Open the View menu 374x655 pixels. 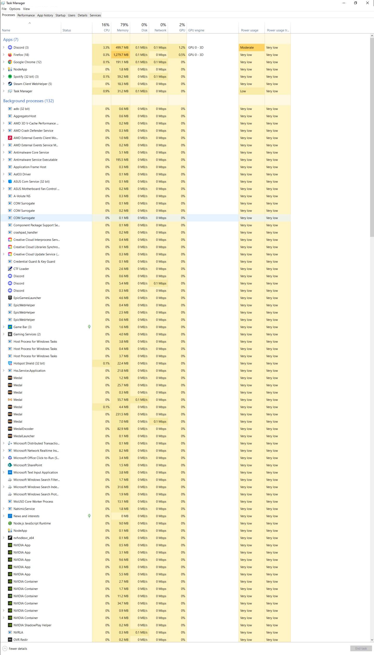(x=26, y=9)
